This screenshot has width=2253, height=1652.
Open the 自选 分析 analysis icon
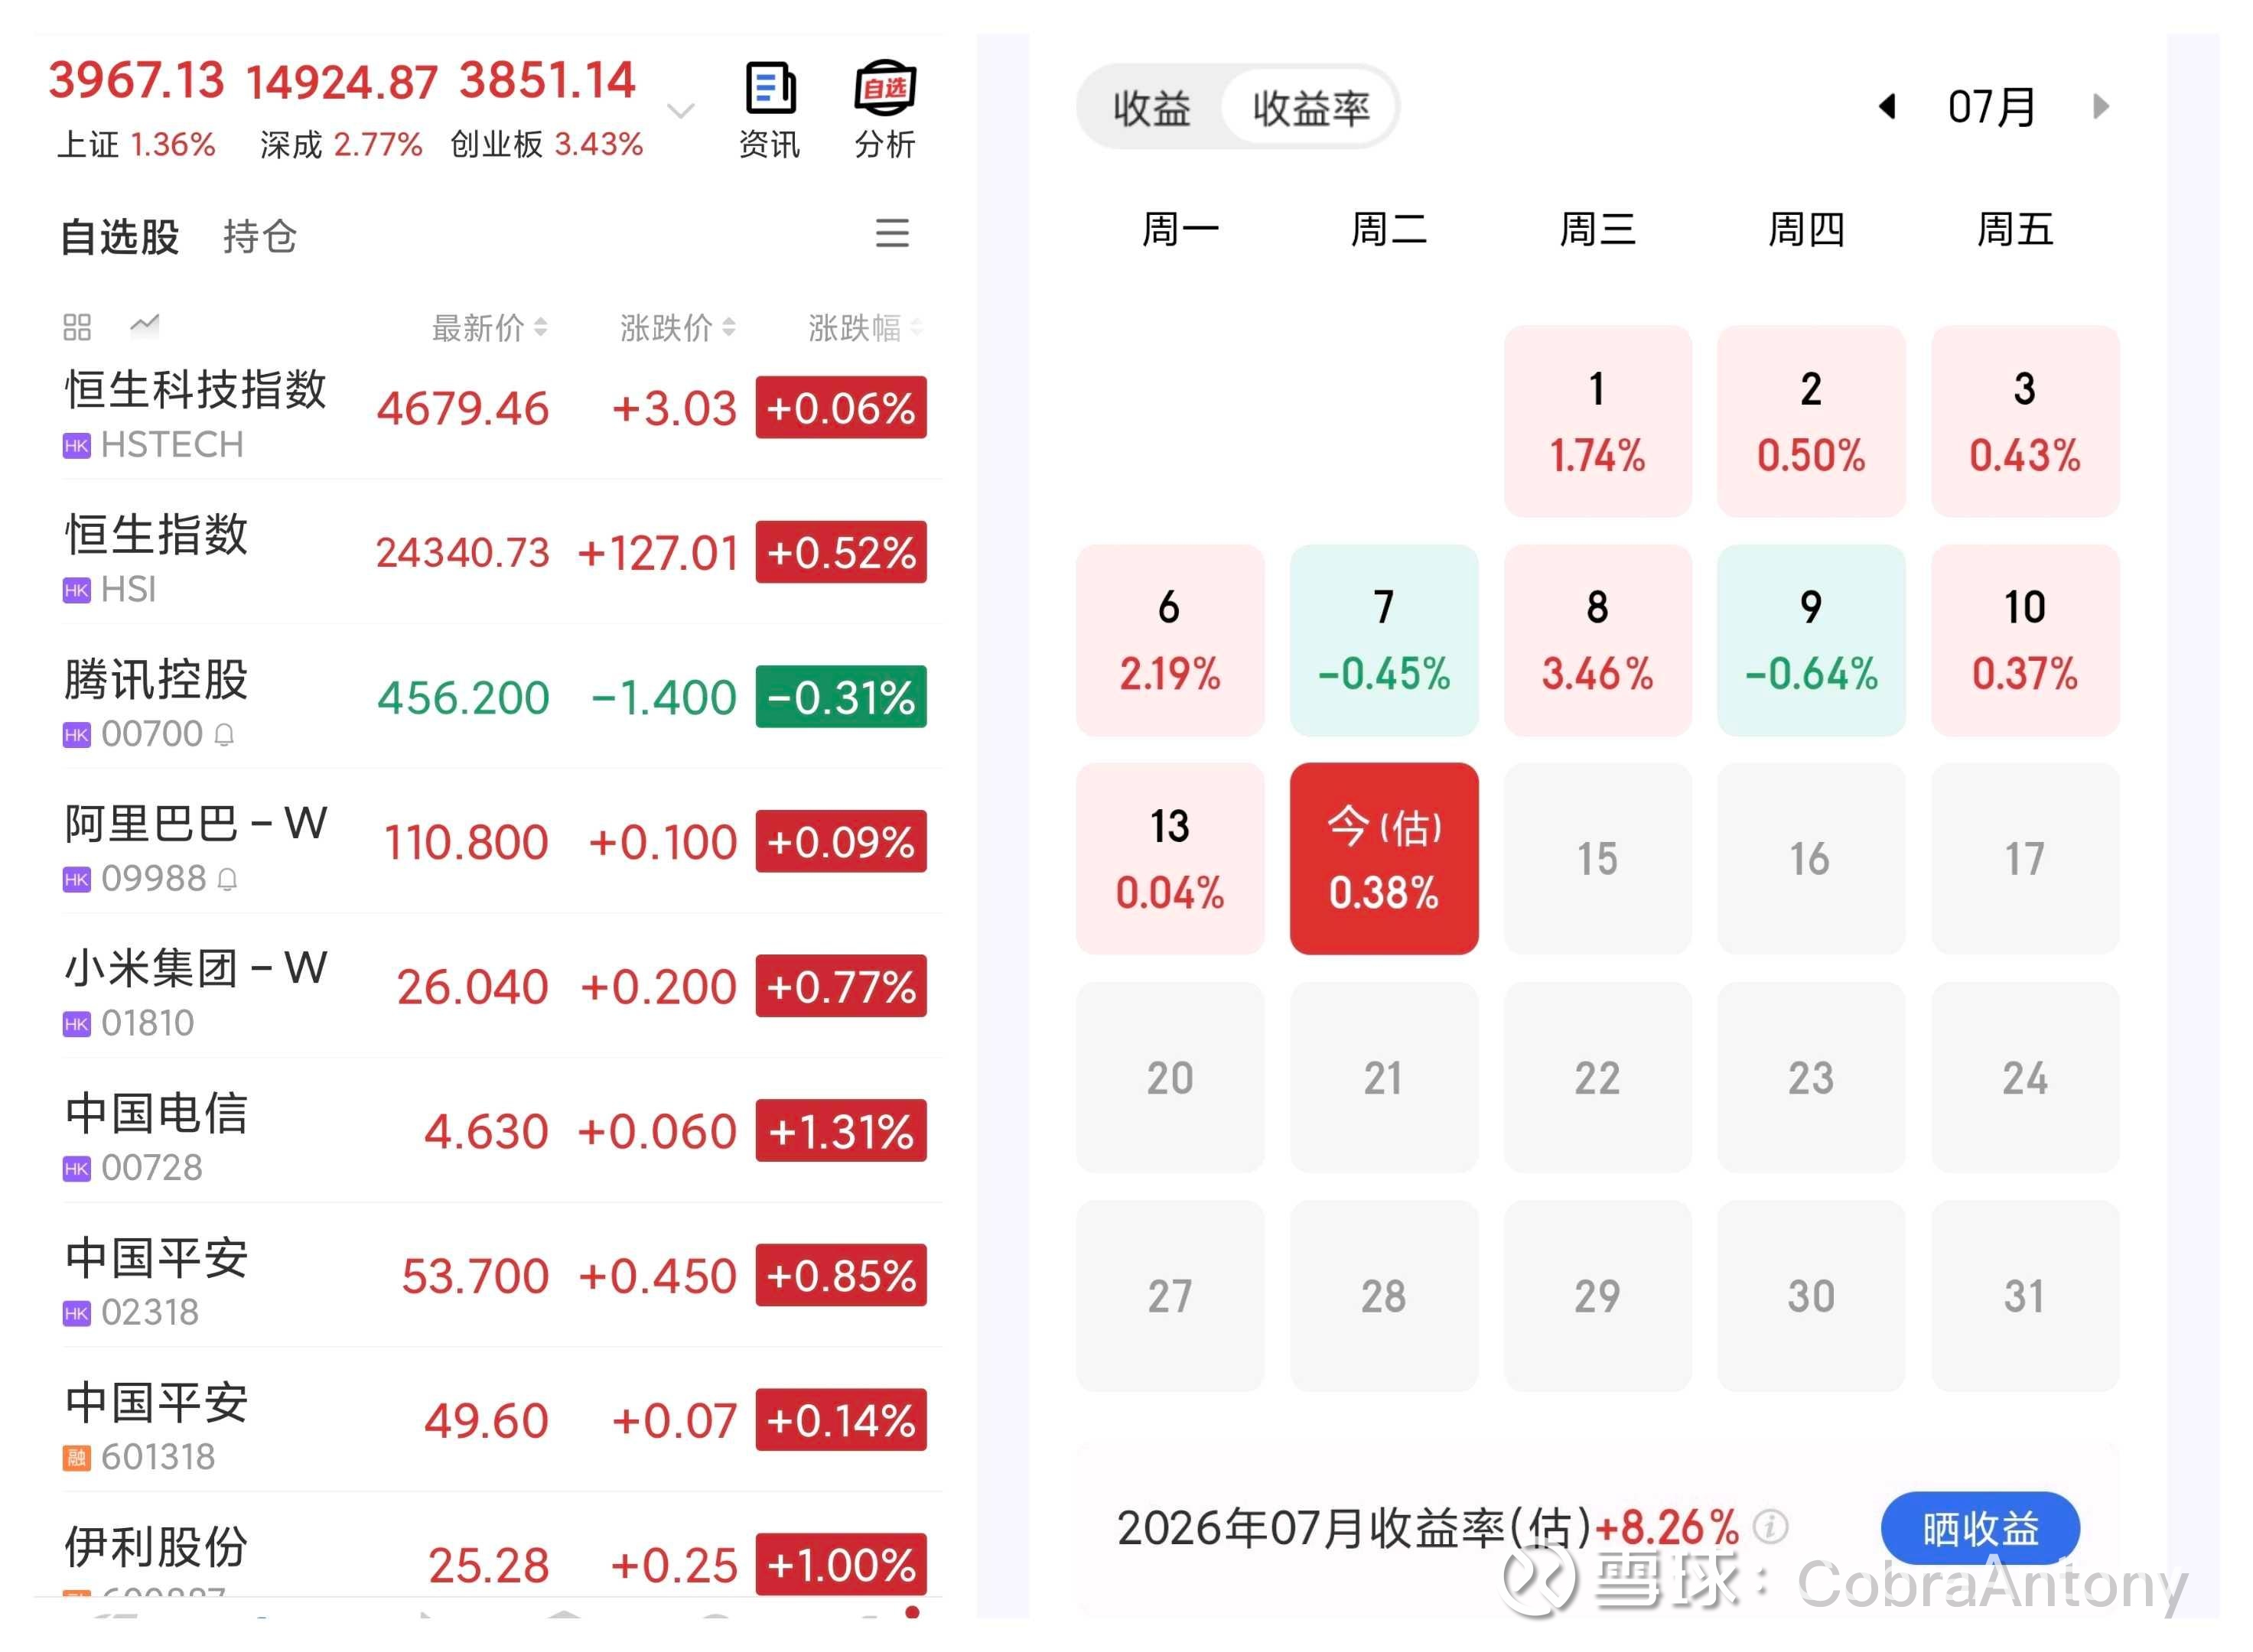885,110
